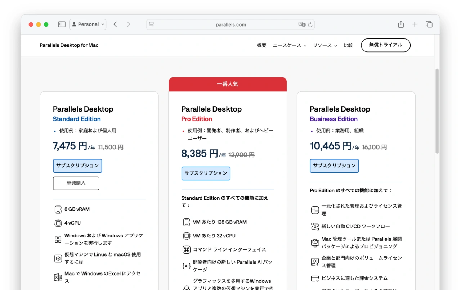461x290 pixels.
Task: Click the reload page icon
Action: pos(310,25)
